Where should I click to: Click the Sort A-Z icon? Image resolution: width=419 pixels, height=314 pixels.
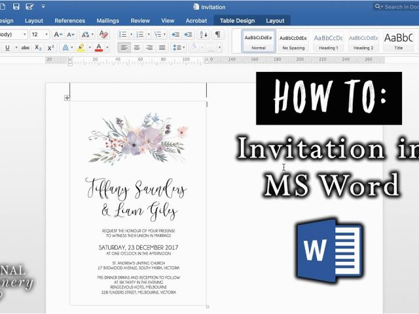click(x=204, y=34)
